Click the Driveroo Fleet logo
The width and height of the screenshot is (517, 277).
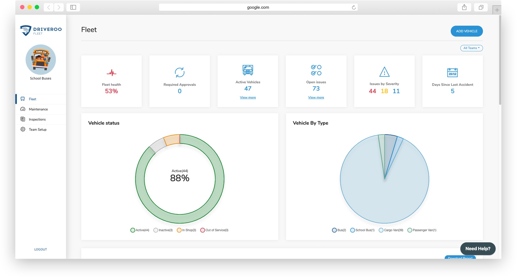pyautogui.click(x=41, y=30)
